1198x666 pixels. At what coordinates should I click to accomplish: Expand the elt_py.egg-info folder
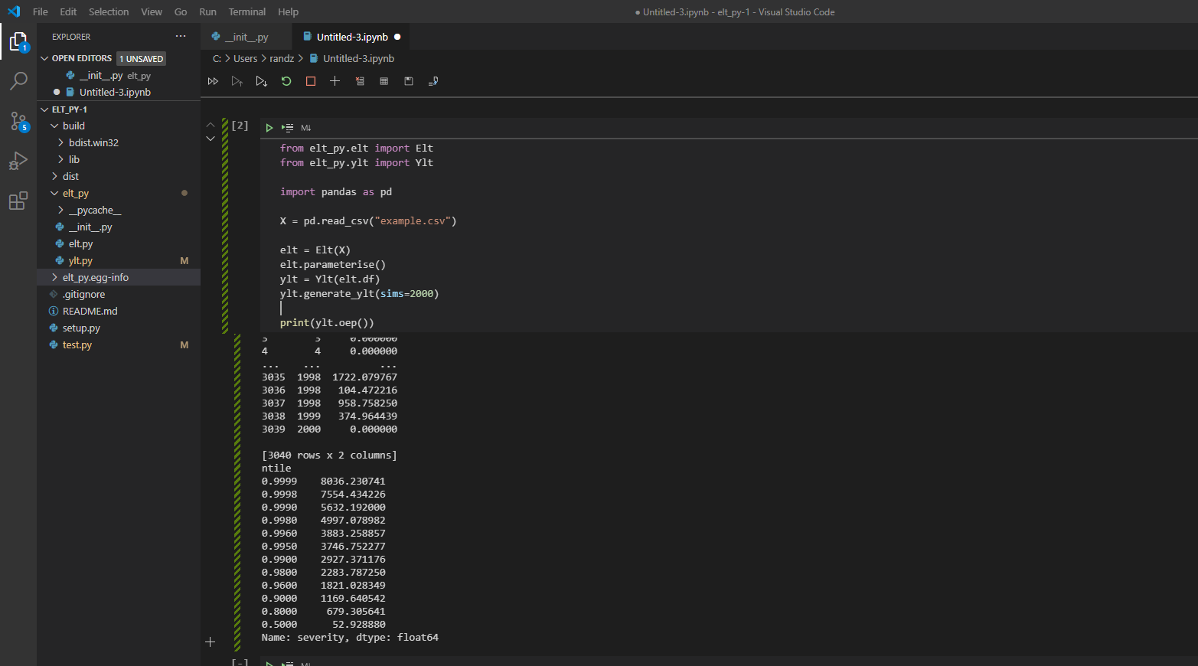coord(54,277)
